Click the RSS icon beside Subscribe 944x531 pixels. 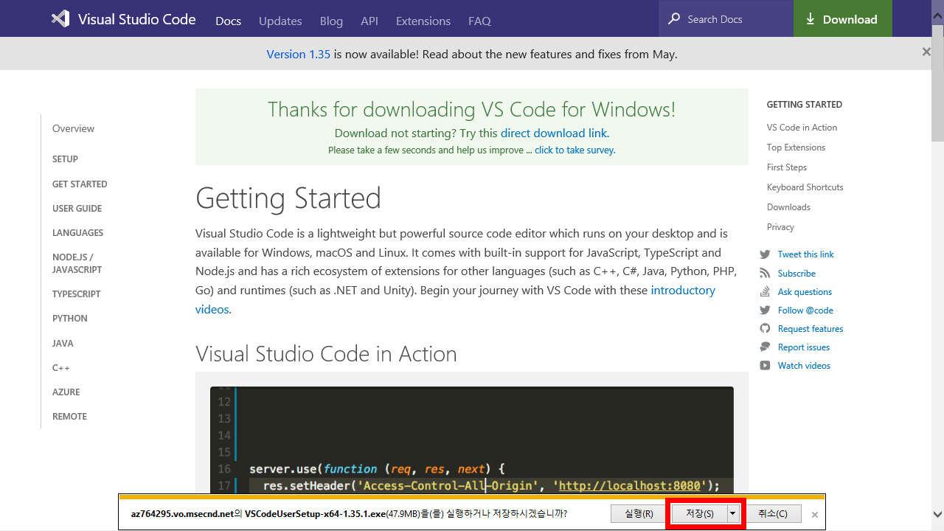[x=765, y=274]
